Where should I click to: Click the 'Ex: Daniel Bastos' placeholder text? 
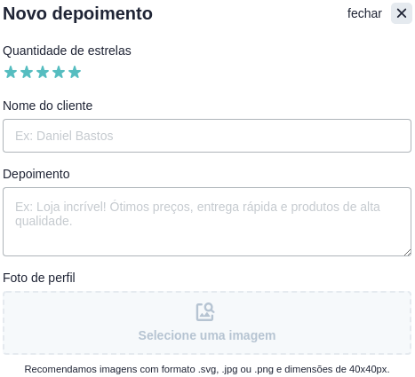64,136
